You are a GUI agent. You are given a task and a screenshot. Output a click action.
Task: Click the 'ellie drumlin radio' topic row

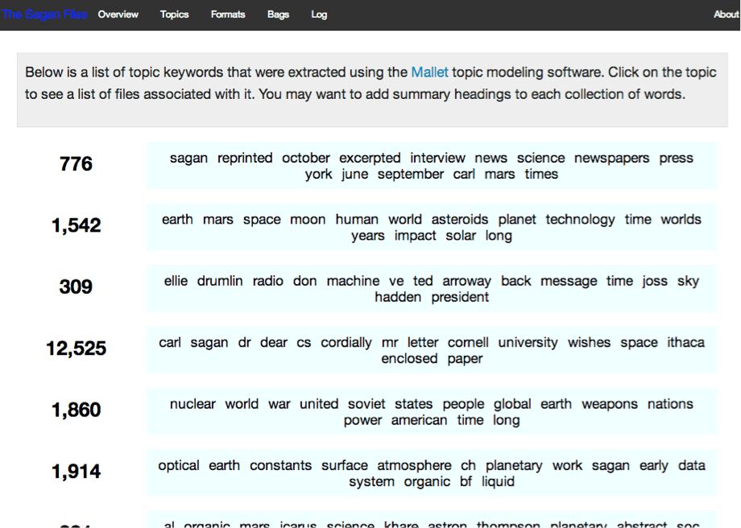tap(432, 288)
